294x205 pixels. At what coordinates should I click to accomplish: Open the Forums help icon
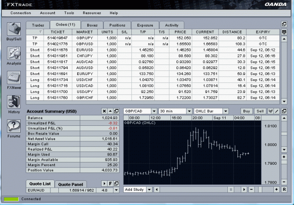[x=14, y=126]
